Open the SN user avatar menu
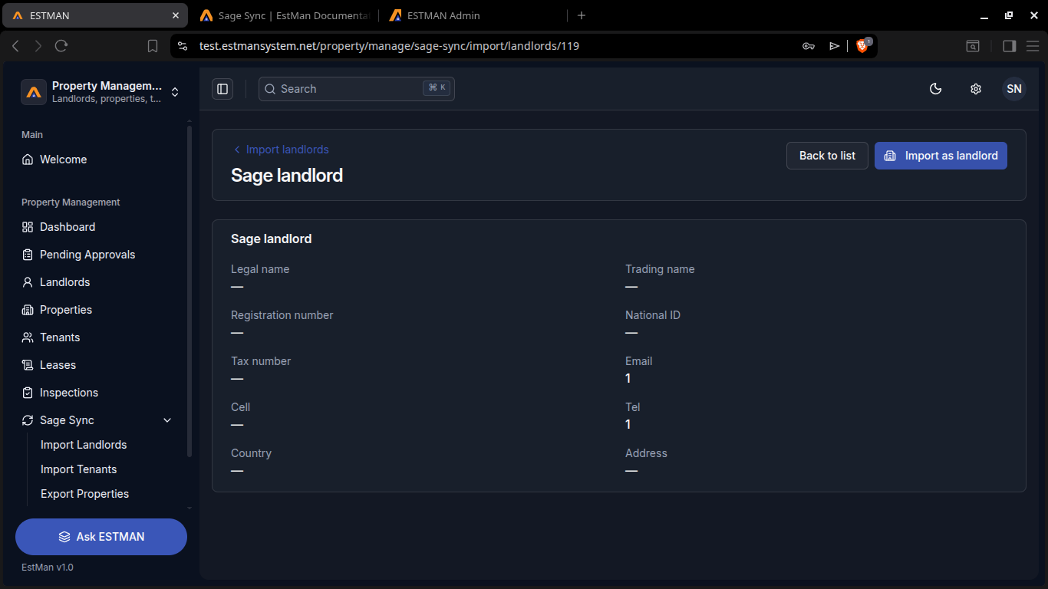 click(1014, 89)
